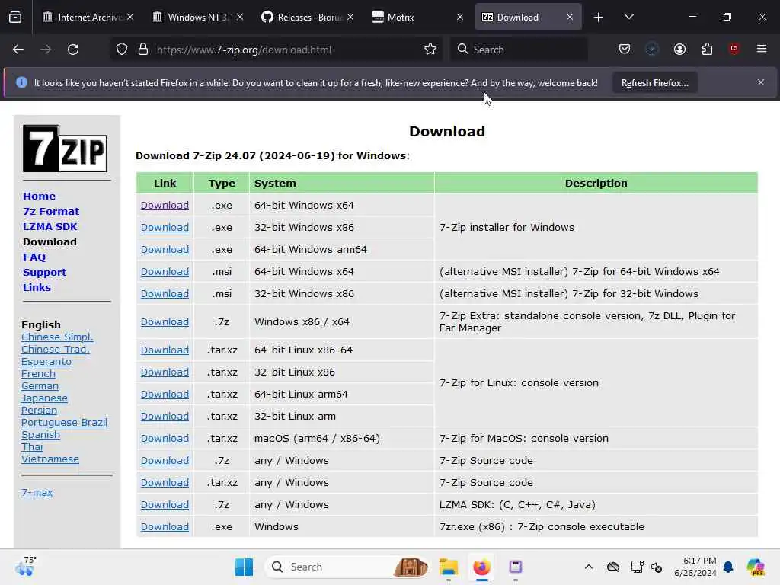Download 7zr.exe console executable
Viewport: 780px width, 585px height.
pos(165,527)
